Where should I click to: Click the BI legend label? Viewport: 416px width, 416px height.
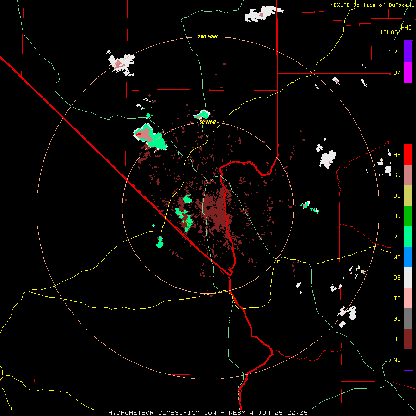[397, 339]
